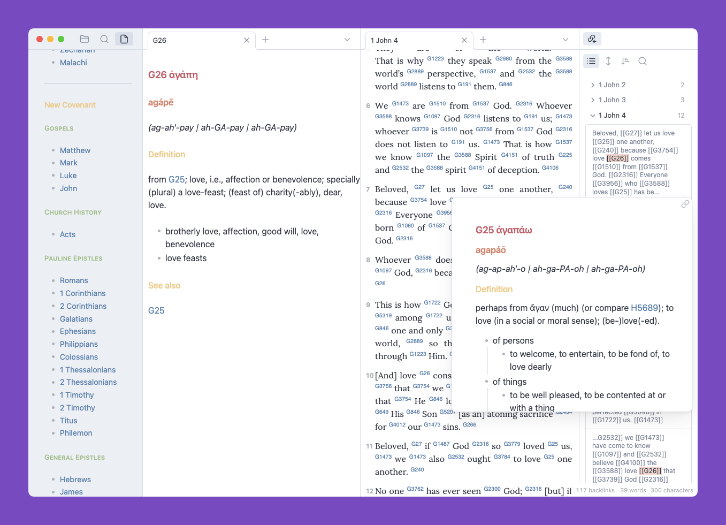
Task: Open 1 Thessalonians link
Action: pos(88,370)
